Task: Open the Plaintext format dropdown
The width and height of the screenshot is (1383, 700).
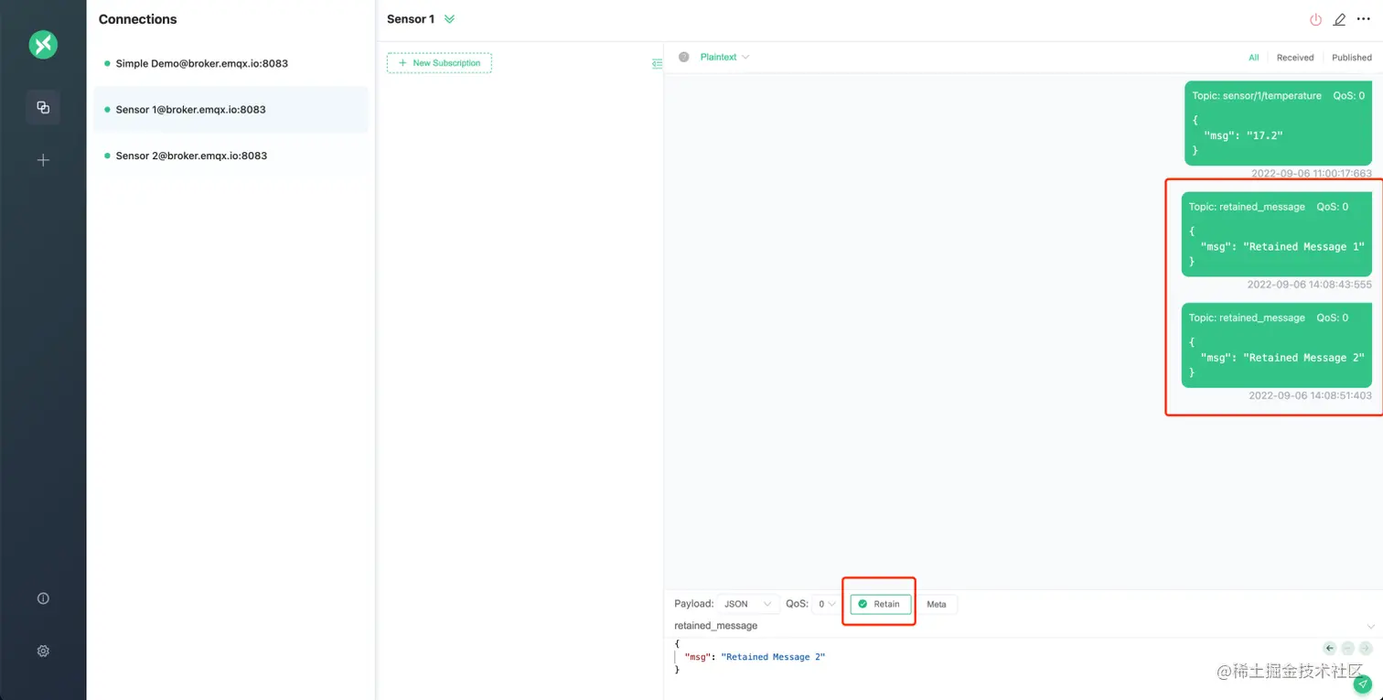Action: click(722, 57)
